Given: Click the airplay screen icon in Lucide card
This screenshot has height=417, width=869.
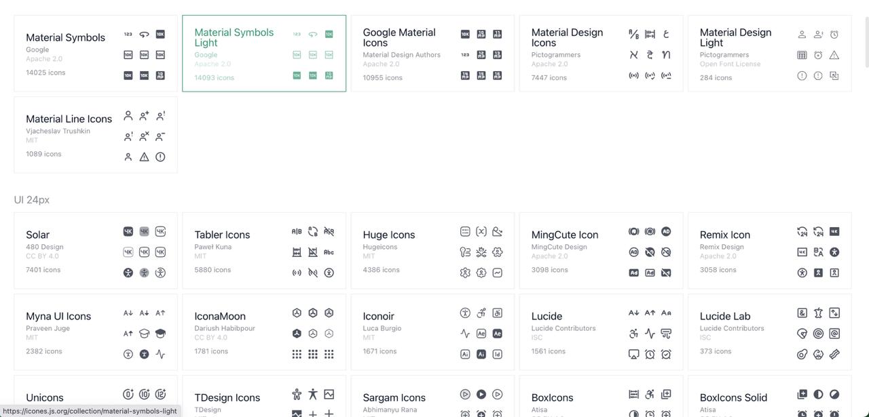Looking at the screenshot, I should 633,354.
